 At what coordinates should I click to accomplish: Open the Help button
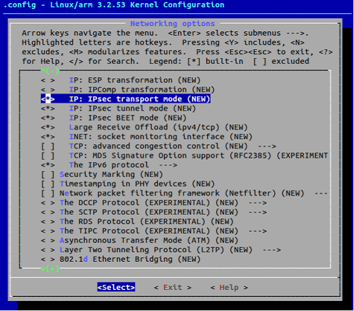(229, 287)
